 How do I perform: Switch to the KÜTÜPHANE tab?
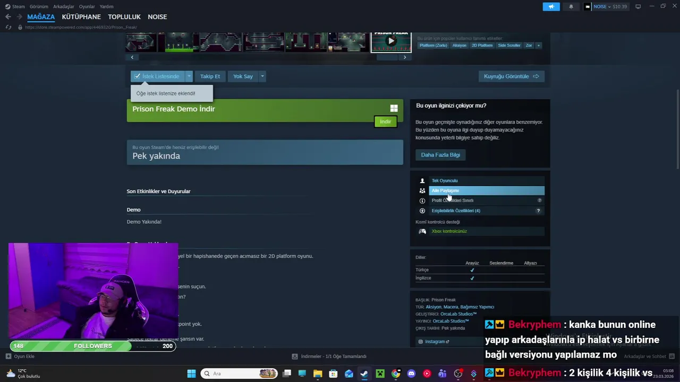81,17
